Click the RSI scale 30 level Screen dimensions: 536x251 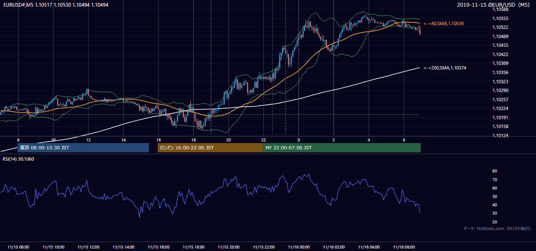[x=495, y=213]
